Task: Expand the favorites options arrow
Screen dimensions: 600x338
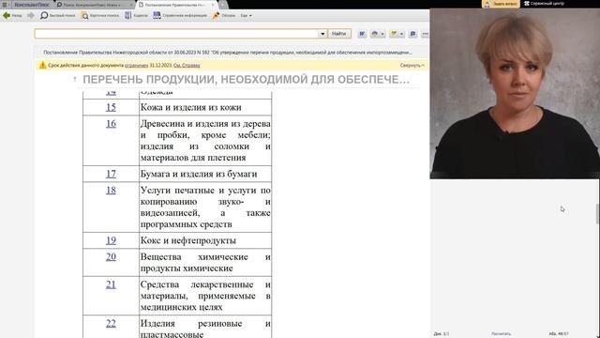Action: (x=401, y=34)
